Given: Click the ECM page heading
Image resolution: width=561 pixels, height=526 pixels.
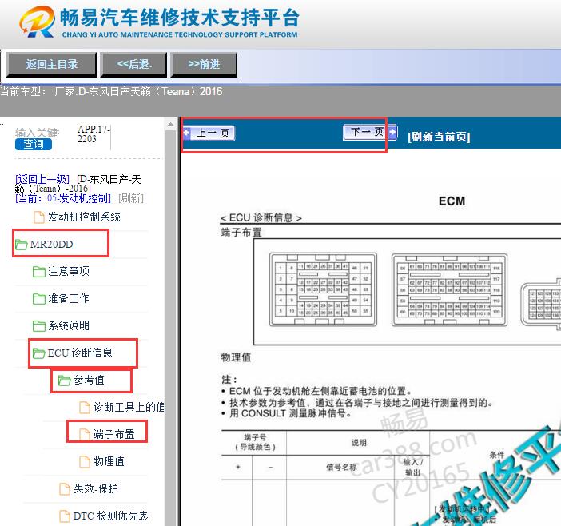Looking at the screenshot, I should [452, 201].
